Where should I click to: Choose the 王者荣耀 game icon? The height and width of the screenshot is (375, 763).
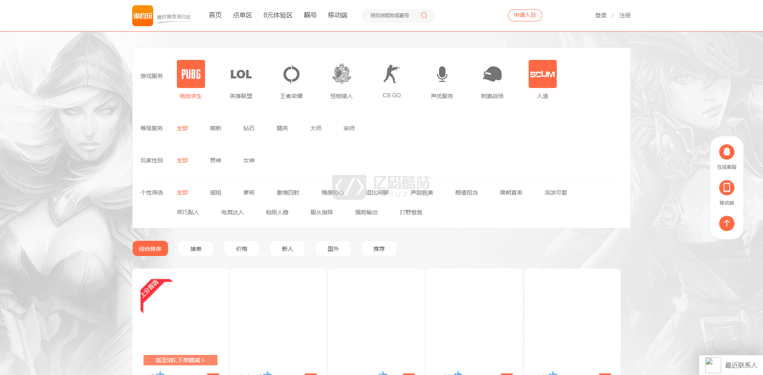click(x=291, y=74)
